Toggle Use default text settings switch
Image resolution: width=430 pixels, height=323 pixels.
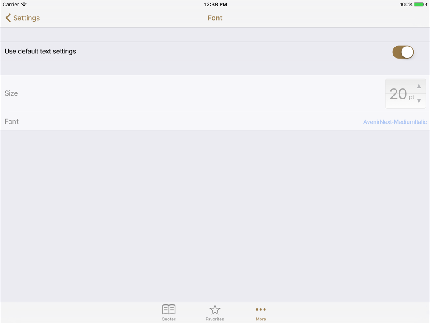[x=403, y=52]
